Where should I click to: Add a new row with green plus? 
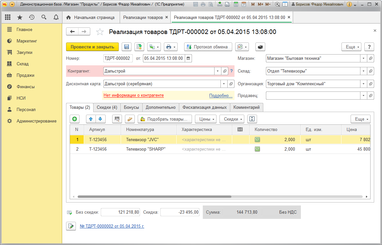click(x=75, y=119)
